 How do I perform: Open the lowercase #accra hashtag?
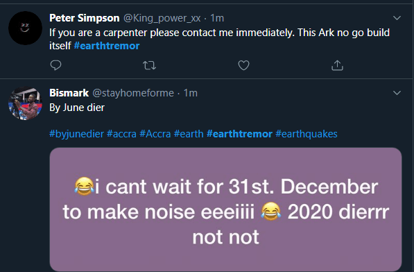pos(121,134)
